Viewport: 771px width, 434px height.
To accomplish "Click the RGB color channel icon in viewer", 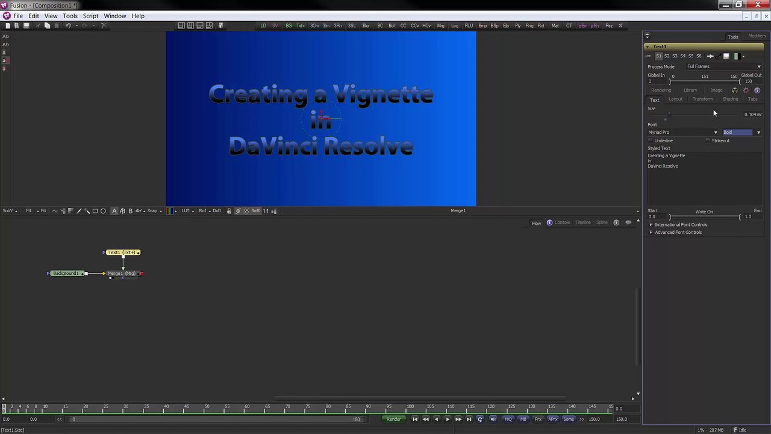I will [170, 211].
